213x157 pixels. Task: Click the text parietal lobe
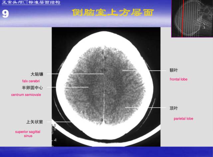[x=183, y=119]
